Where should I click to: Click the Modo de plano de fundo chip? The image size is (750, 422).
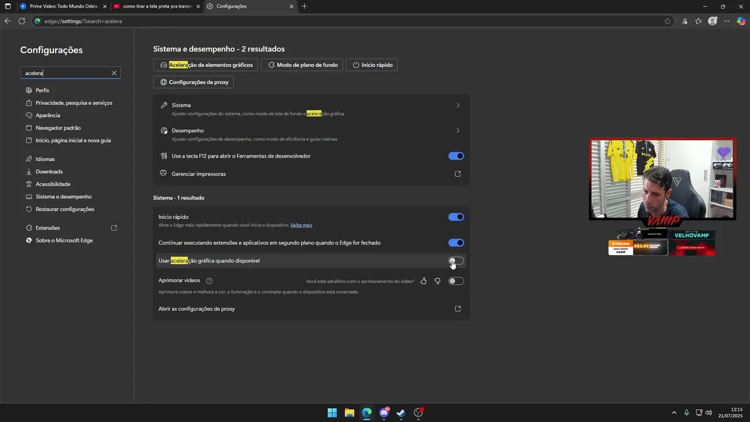(x=302, y=65)
